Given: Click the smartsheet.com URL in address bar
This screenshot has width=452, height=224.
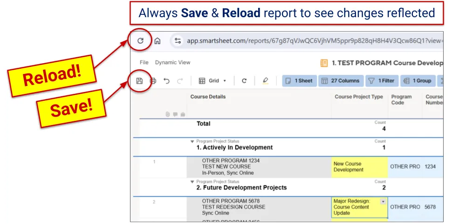Looking at the screenshot, I should click(315, 41).
